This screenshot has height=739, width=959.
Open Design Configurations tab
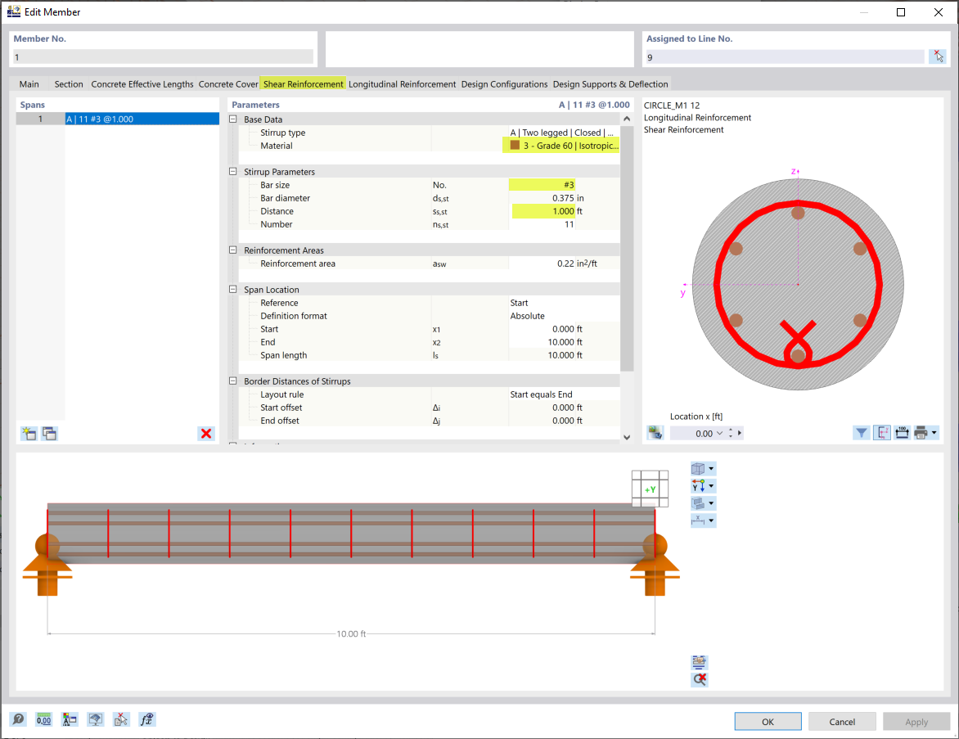pos(504,83)
